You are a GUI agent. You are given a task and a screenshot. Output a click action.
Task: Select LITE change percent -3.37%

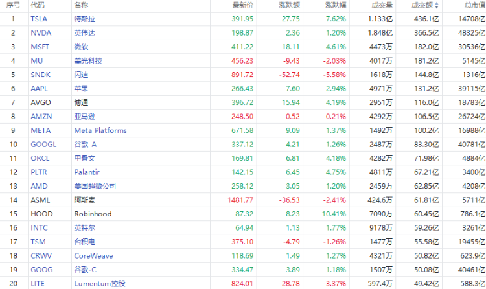(x=334, y=284)
